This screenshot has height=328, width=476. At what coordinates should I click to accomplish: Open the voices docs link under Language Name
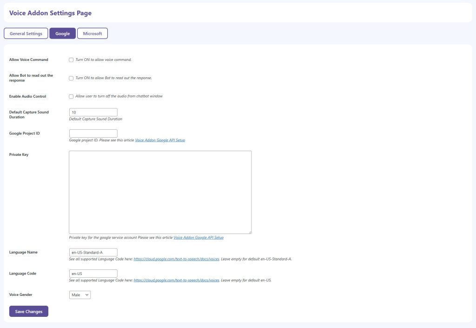tap(176, 259)
